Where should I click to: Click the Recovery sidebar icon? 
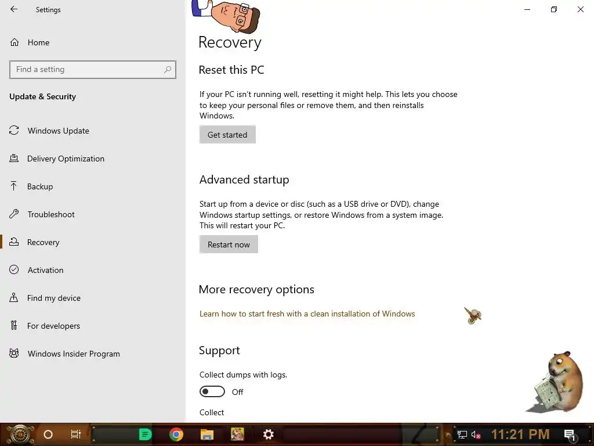pos(14,242)
